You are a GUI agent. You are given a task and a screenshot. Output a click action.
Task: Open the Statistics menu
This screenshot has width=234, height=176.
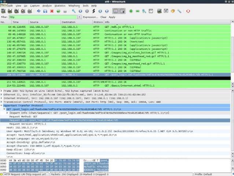[60, 5]
